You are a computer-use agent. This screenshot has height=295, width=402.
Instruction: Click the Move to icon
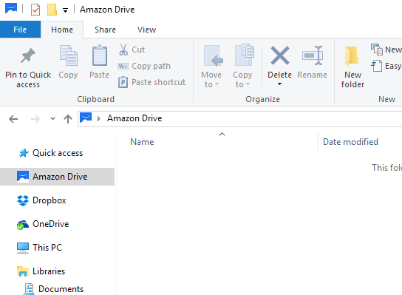[x=214, y=56]
